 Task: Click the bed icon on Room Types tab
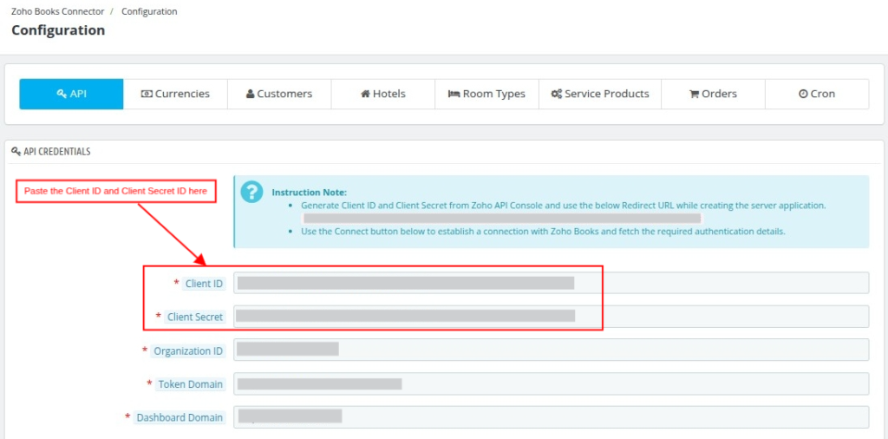coord(454,94)
